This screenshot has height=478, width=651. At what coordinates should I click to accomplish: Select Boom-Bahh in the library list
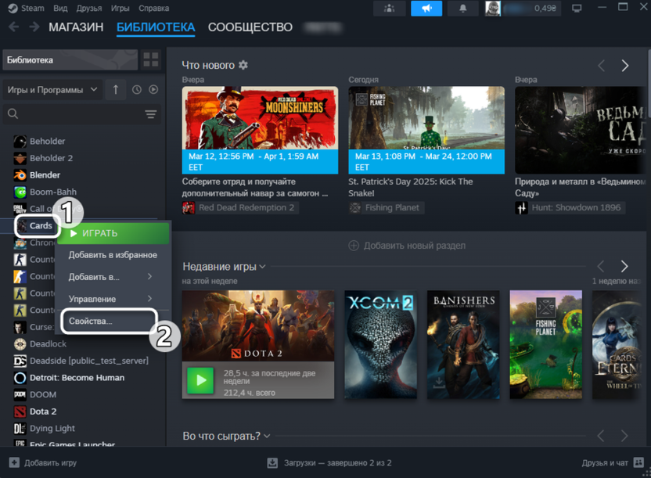[x=52, y=192]
